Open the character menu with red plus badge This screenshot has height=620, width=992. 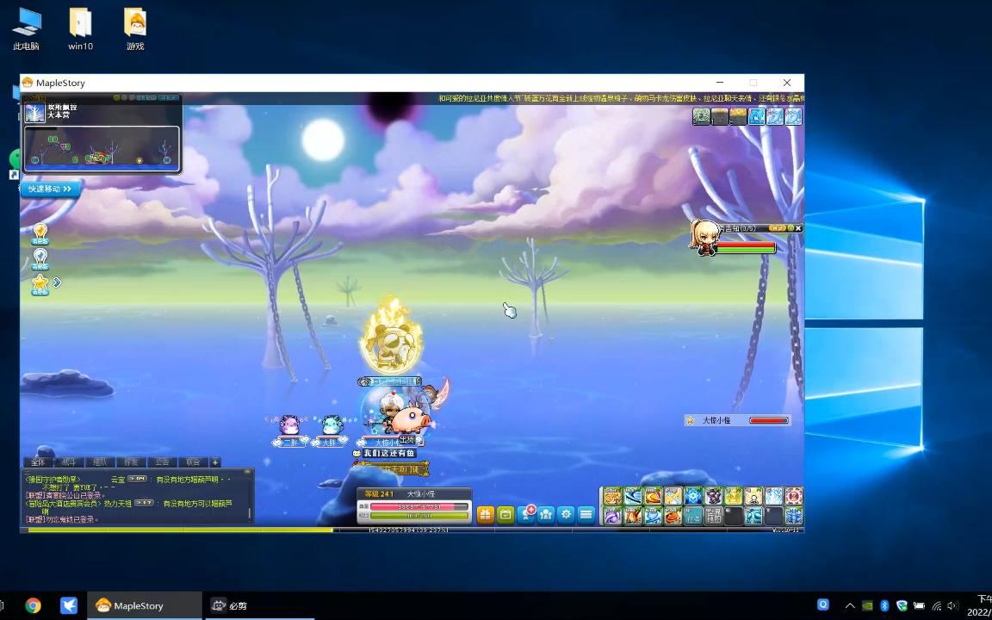526,514
